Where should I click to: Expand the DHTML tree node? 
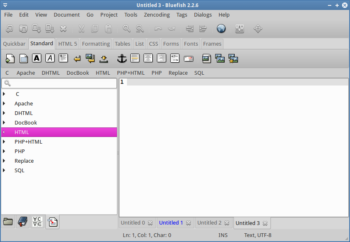[4, 113]
